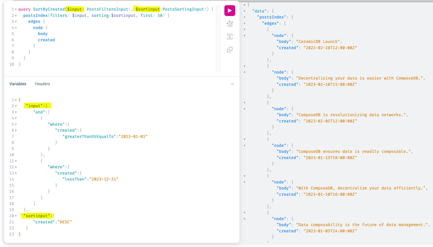The image size is (433, 247).
Task: Click the 'PostsFiltersInput!' type name
Action: coord(109,9)
